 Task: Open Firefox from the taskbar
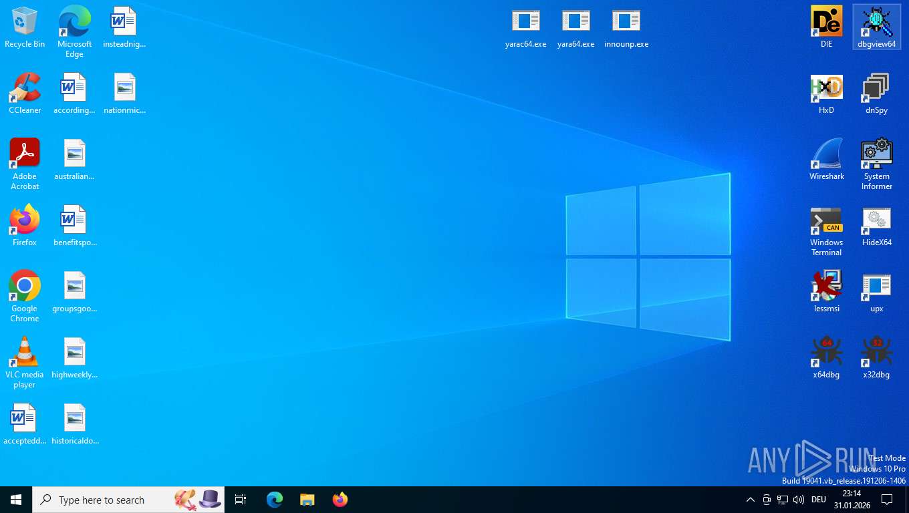tap(340, 500)
